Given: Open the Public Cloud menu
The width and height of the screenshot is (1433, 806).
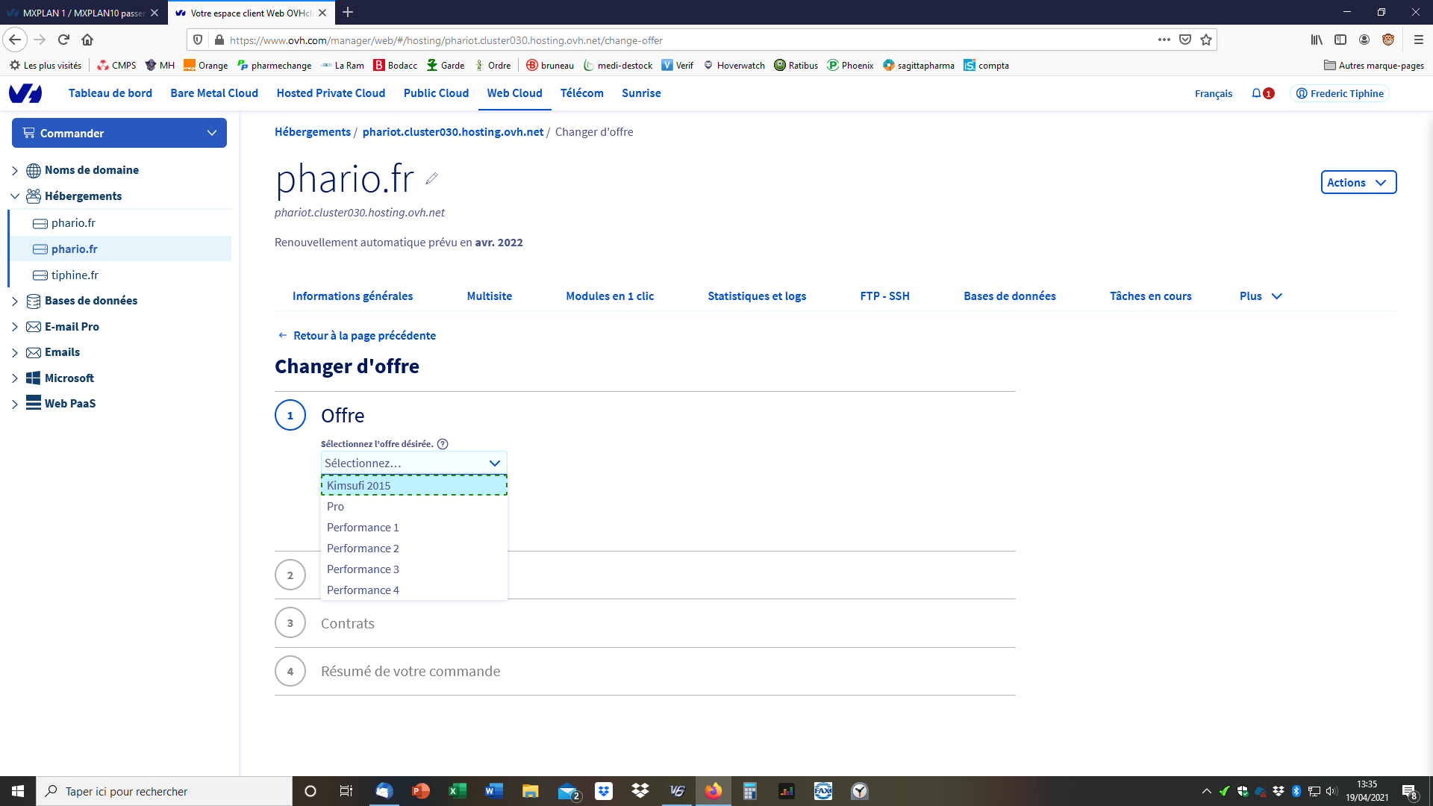Looking at the screenshot, I should (436, 93).
